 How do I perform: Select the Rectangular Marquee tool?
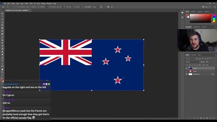pos(2,16)
